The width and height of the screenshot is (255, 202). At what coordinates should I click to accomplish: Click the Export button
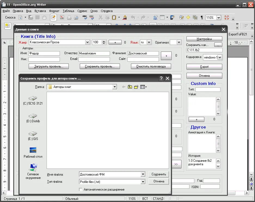(x=204, y=67)
